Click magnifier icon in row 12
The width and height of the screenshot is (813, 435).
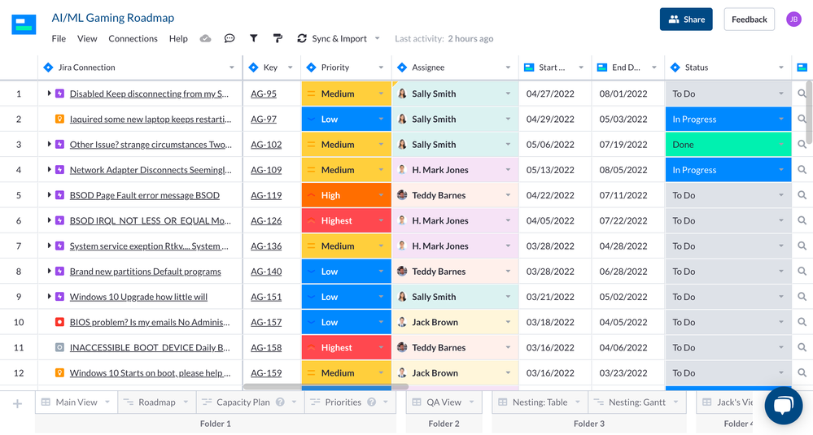point(802,373)
